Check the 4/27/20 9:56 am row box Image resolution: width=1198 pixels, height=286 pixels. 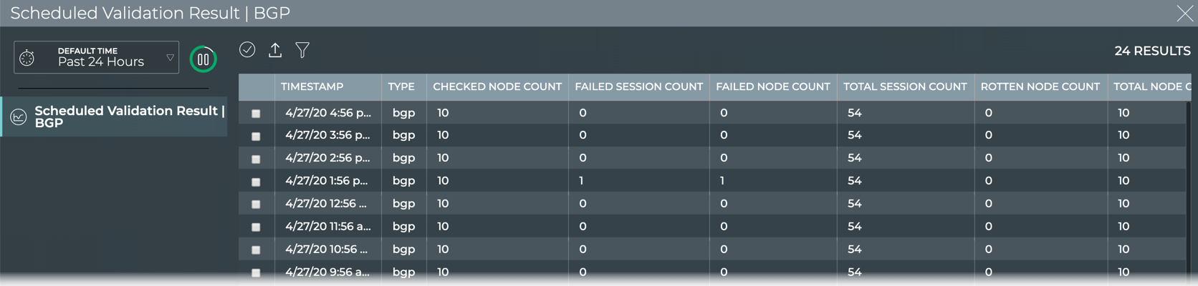click(256, 272)
